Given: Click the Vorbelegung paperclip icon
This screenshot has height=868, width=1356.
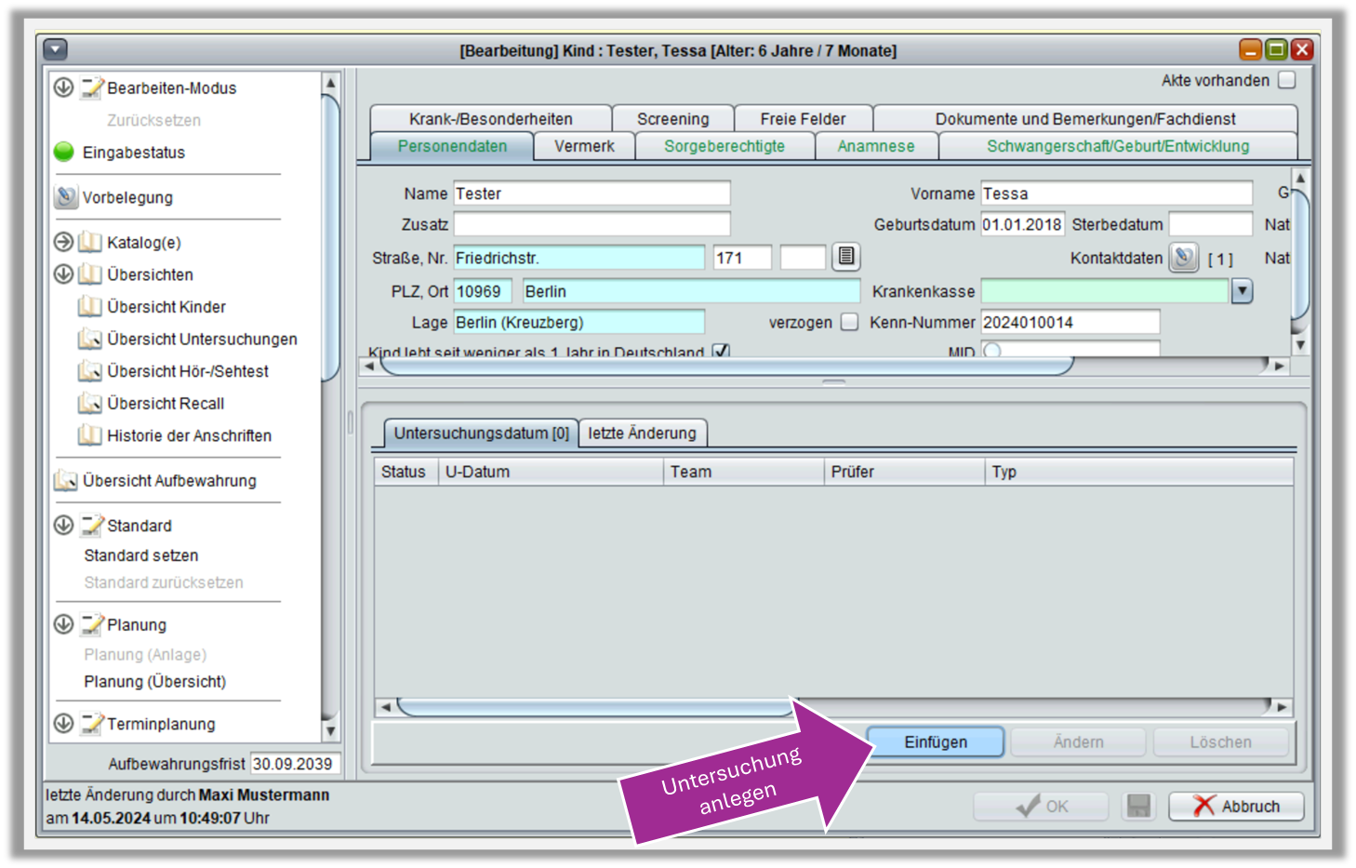Looking at the screenshot, I should click(x=66, y=197).
